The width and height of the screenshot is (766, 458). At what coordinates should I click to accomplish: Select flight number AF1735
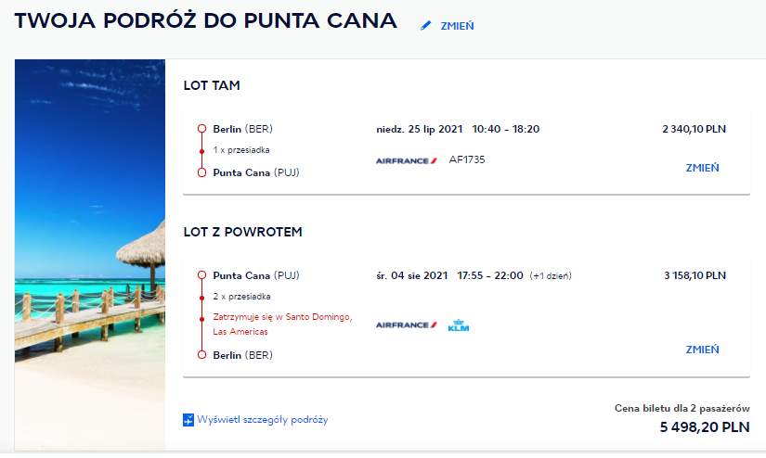click(467, 159)
